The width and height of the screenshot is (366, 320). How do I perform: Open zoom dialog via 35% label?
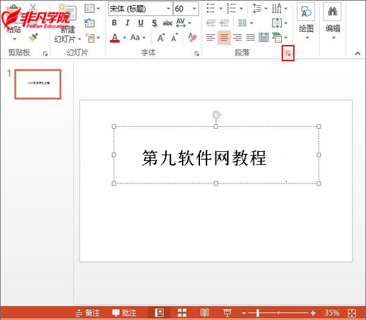tap(332, 313)
